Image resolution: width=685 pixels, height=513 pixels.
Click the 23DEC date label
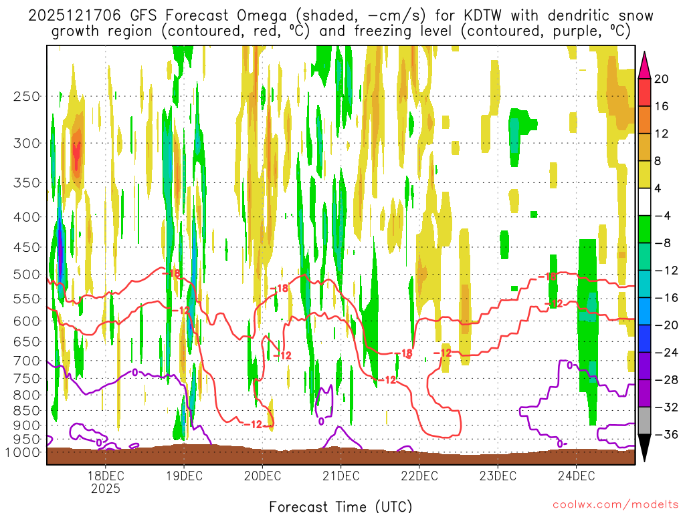tap(498, 476)
